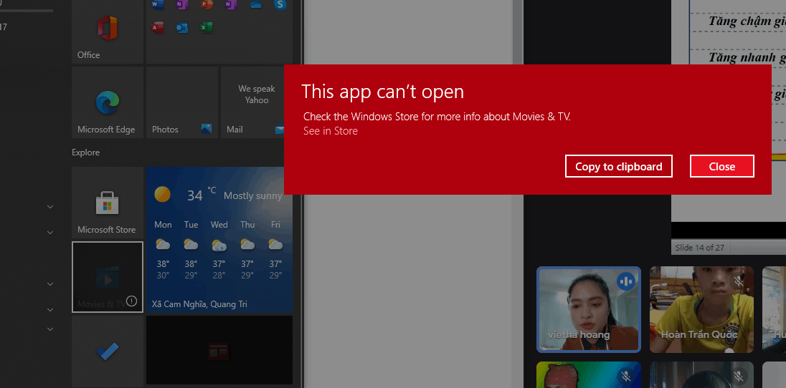Select the Movies & TV tile
The height and width of the screenshot is (388, 786).
pyautogui.click(x=108, y=277)
